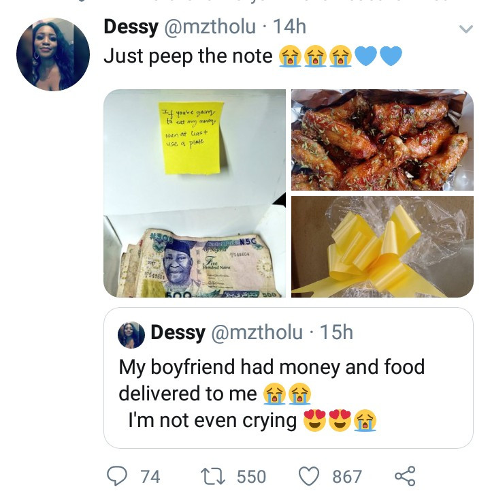490x491 pixels.
Task: Open Dessy's name in quoted tweet
Action: 178,332
